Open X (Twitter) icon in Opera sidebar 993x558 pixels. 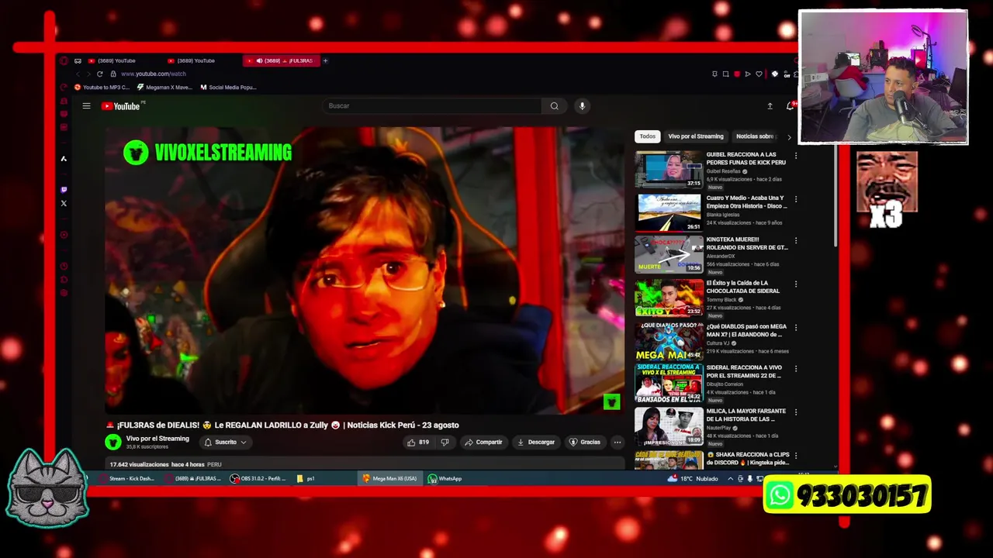coord(64,204)
